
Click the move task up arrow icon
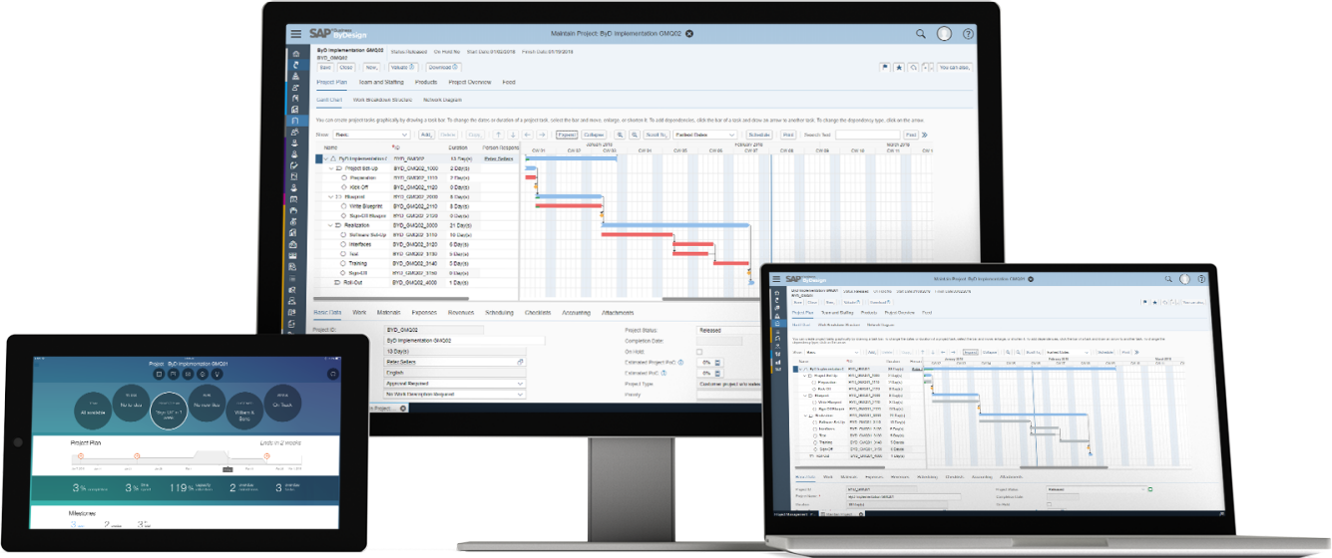coord(498,135)
